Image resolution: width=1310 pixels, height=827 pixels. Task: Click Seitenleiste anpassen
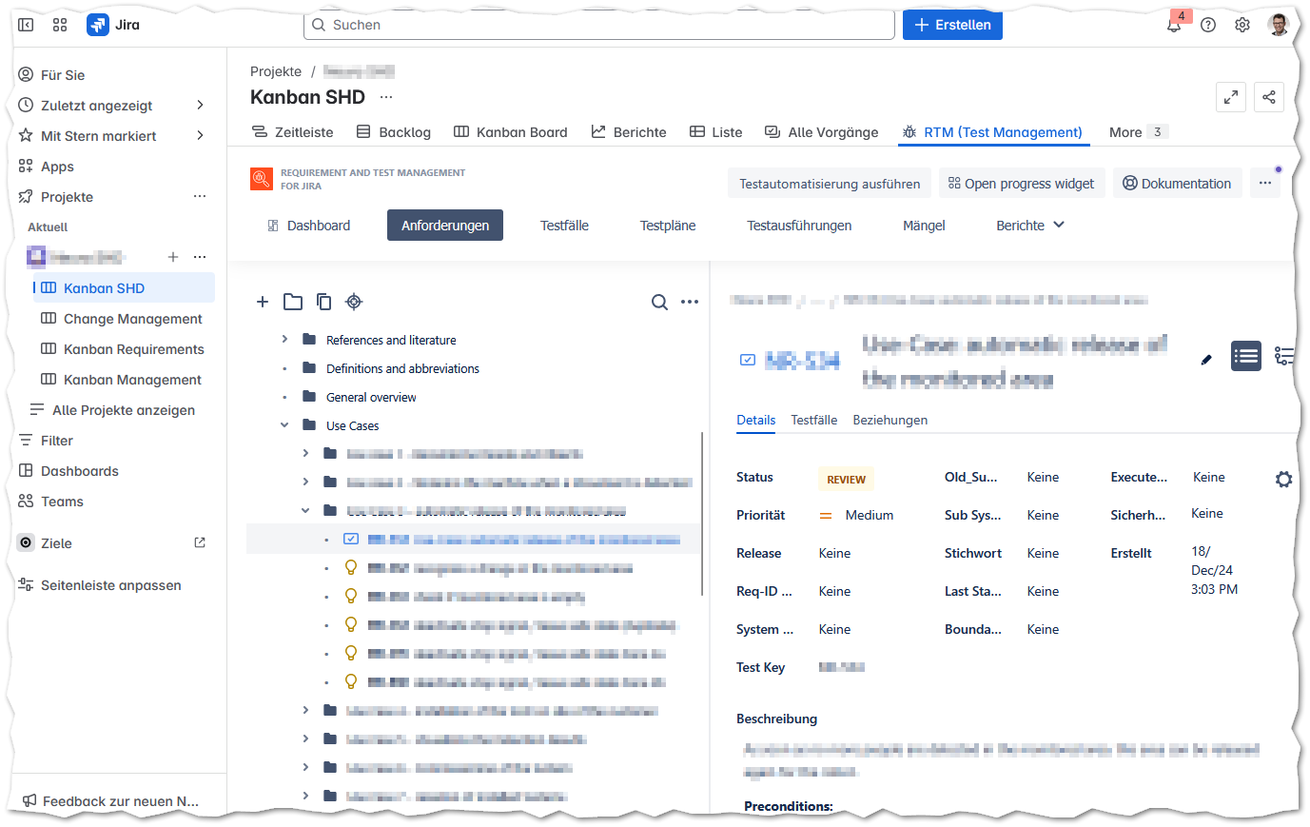click(x=100, y=585)
